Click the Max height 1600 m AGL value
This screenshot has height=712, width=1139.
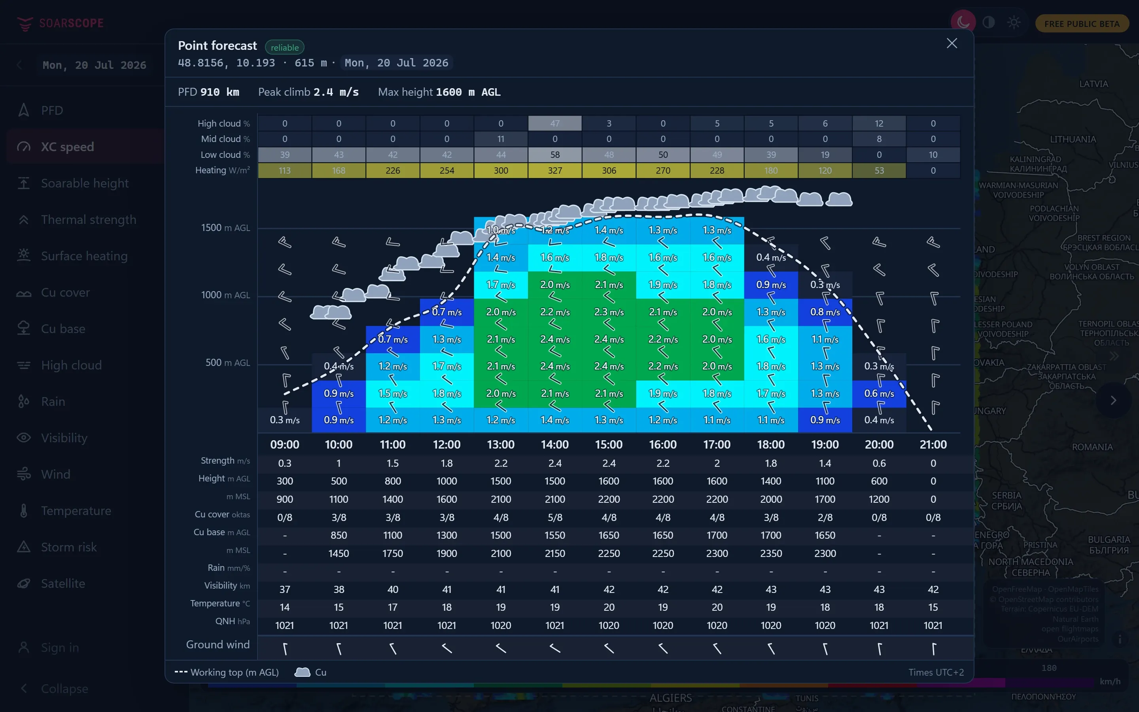468,92
